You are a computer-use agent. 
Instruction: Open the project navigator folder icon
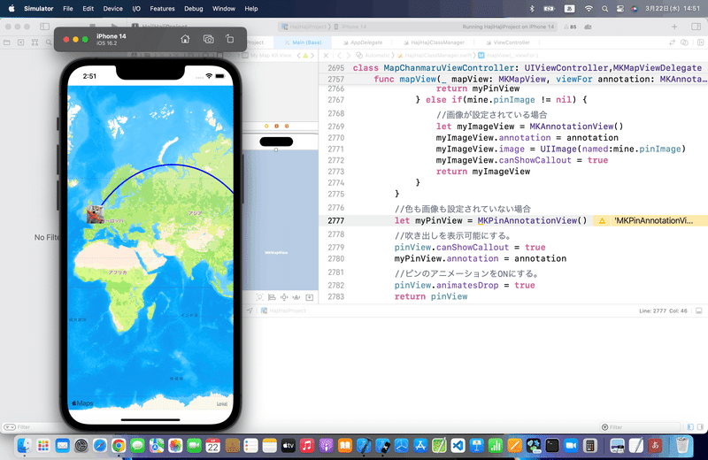pos(7,42)
